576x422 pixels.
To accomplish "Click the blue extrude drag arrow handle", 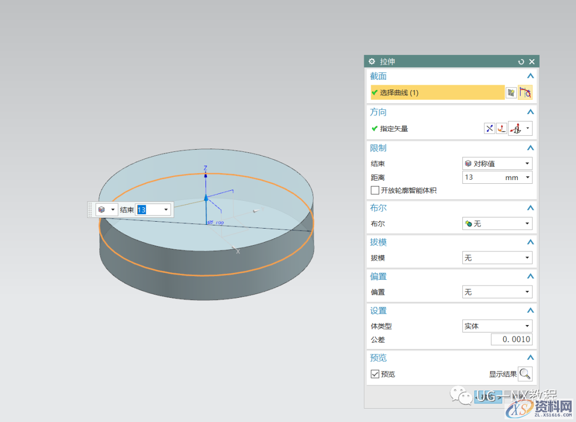I will [x=206, y=198].
